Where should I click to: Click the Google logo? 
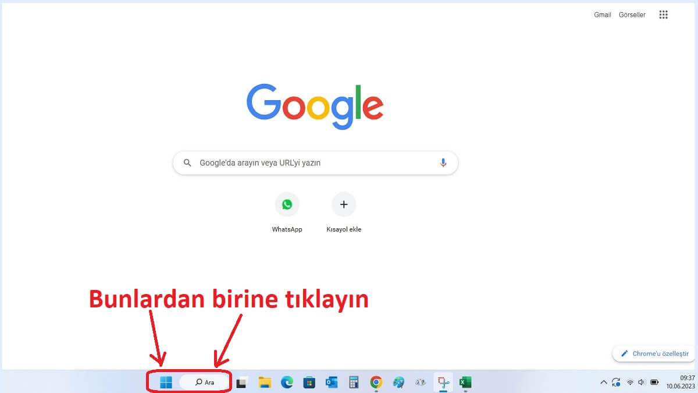(x=315, y=106)
